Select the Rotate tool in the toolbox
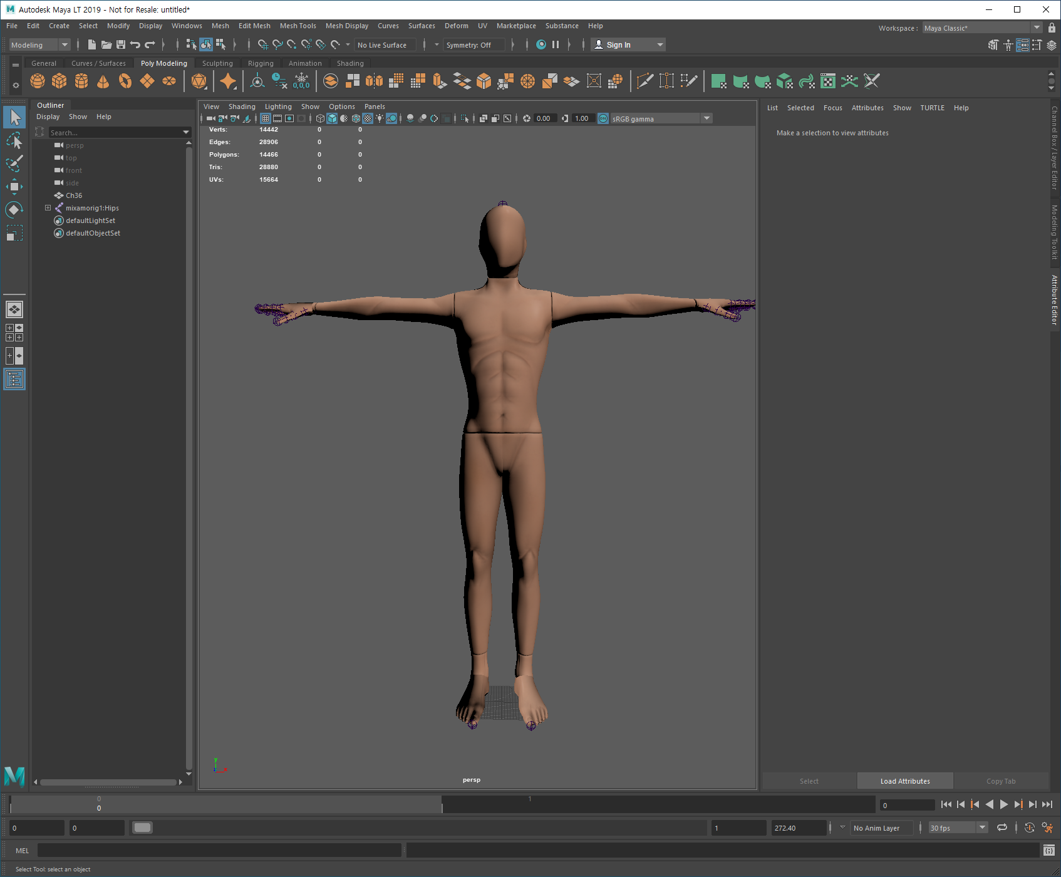Screen dimensions: 1061x877 (x=14, y=210)
